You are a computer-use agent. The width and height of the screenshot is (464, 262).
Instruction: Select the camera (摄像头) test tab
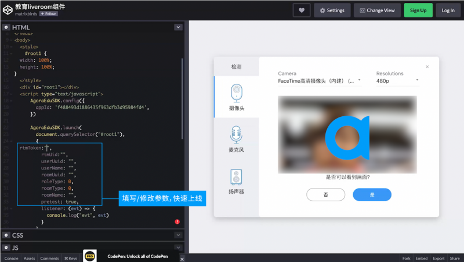coord(236,96)
